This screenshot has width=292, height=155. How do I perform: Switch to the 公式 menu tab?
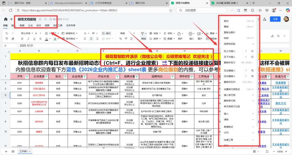tap(30, 25)
